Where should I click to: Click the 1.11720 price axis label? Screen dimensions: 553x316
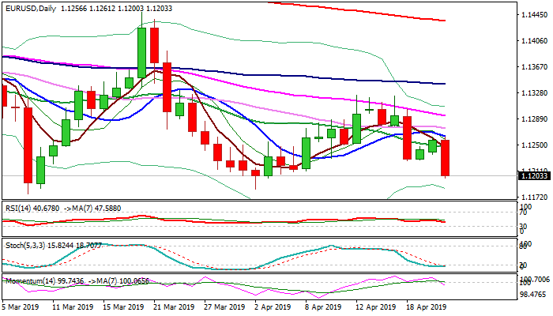(535, 197)
